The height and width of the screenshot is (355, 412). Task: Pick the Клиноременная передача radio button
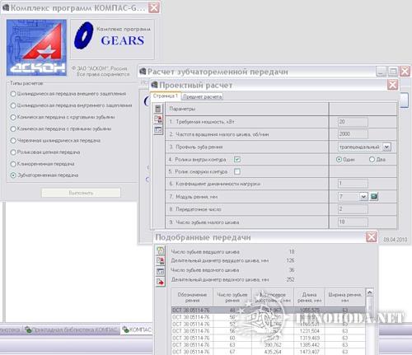(x=13, y=164)
